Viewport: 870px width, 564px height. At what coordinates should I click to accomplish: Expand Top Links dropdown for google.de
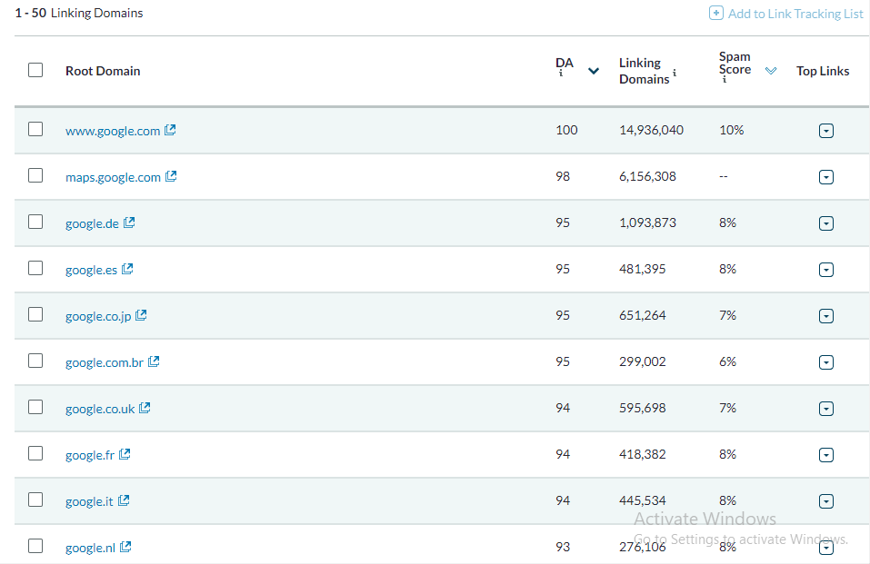[x=825, y=223]
